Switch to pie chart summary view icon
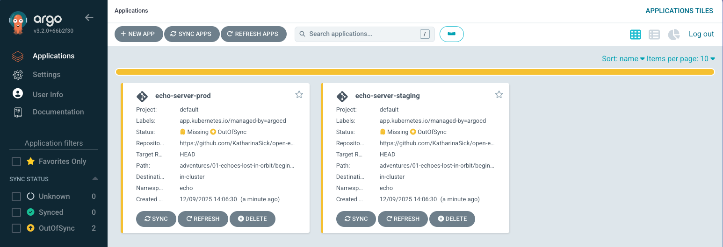The height and width of the screenshot is (247, 723). (673, 35)
